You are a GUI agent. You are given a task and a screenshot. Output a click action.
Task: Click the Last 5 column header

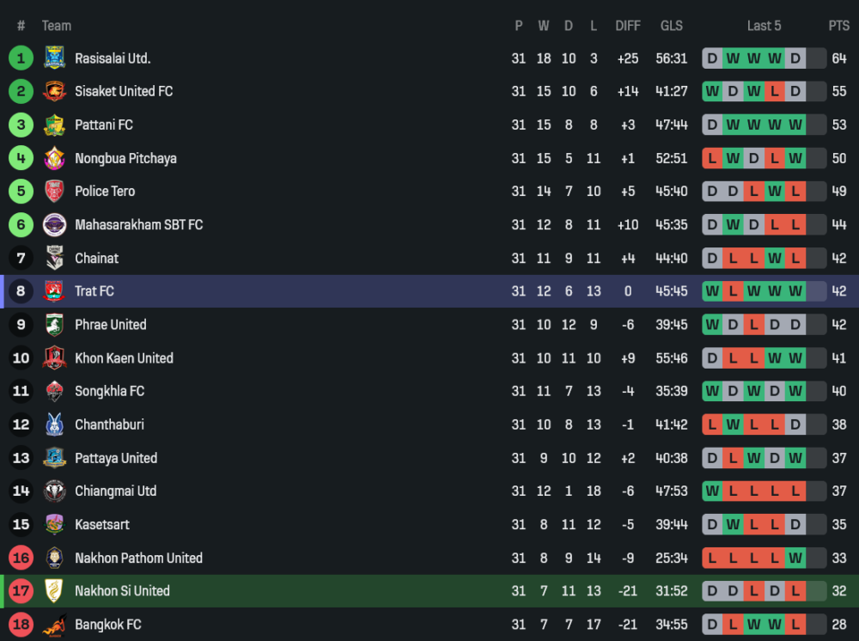[x=764, y=26]
